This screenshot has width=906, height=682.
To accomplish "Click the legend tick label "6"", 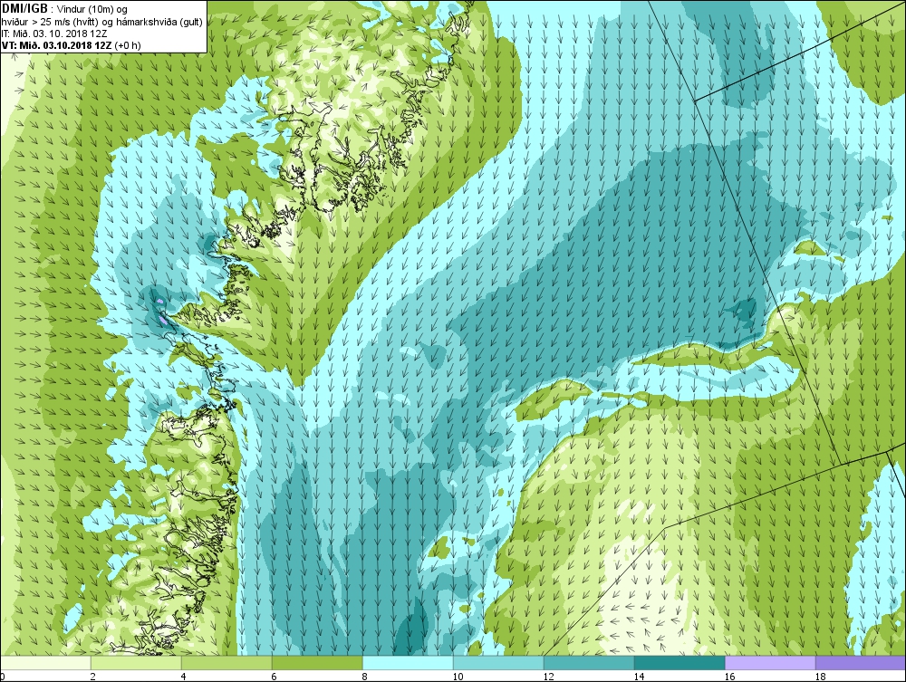I will tap(274, 677).
